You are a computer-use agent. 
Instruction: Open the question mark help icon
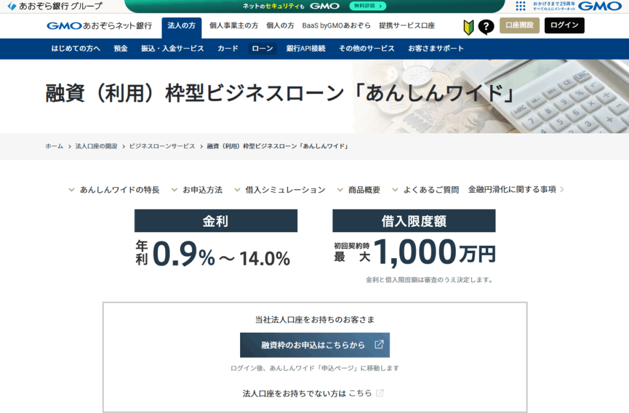(x=486, y=26)
